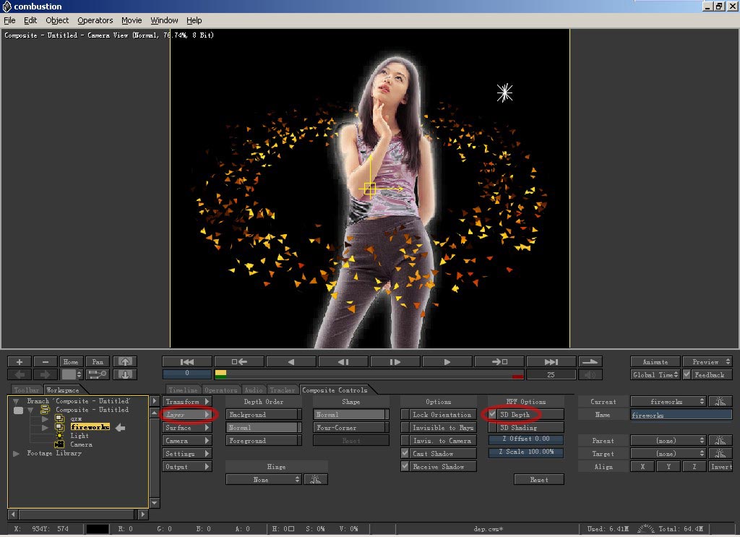The width and height of the screenshot is (740, 537).
Task: Click the zoom in plus button
Action: (x=20, y=361)
